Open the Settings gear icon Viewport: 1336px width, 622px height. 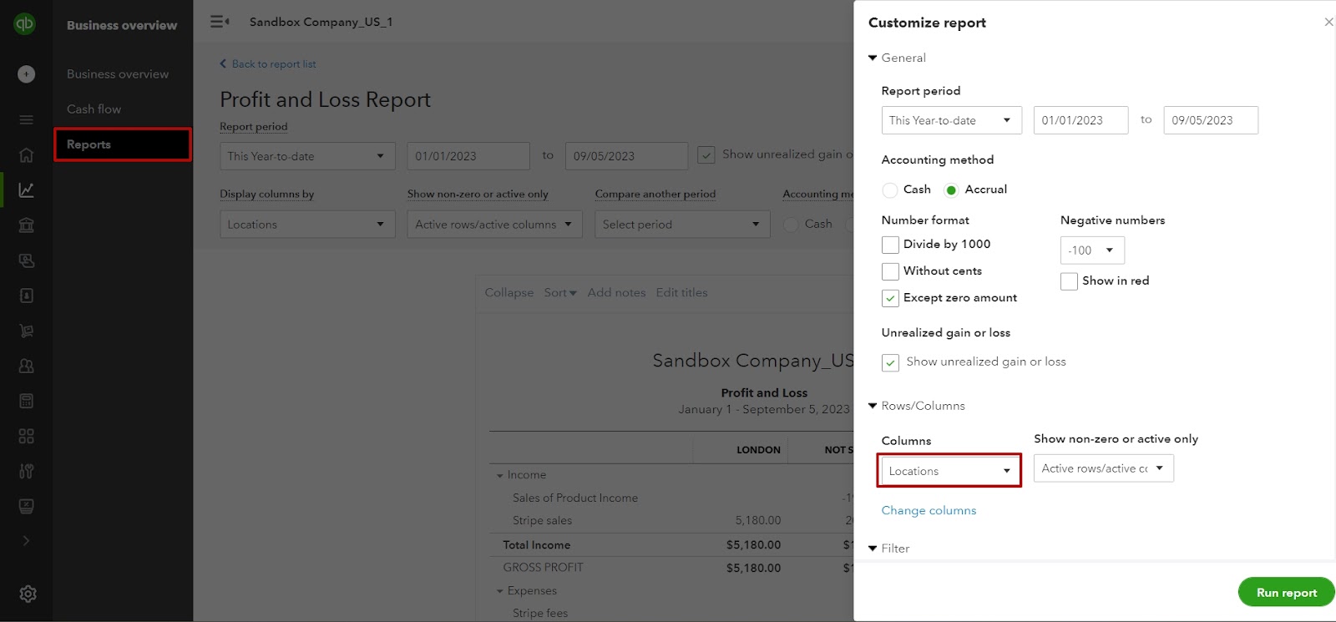tap(28, 594)
